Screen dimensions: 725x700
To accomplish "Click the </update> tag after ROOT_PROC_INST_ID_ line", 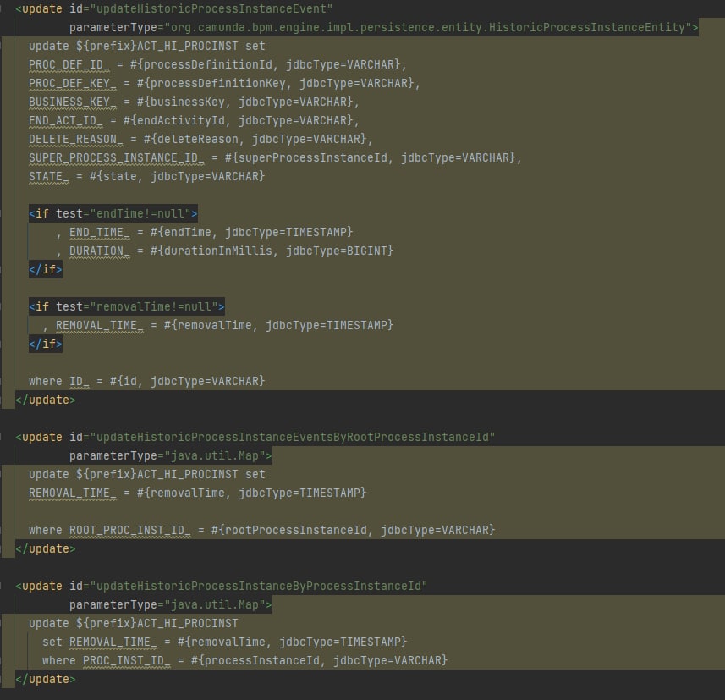I will tap(46, 548).
